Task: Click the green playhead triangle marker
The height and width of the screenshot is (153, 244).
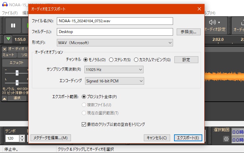Action: click(9, 39)
